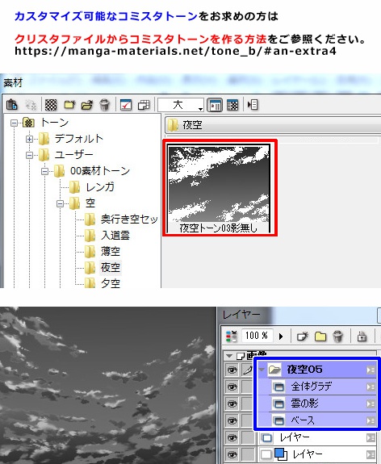Screen dimensions: 381x464
Task: Open the menu icon on the ベース row
Action: click(x=371, y=420)
